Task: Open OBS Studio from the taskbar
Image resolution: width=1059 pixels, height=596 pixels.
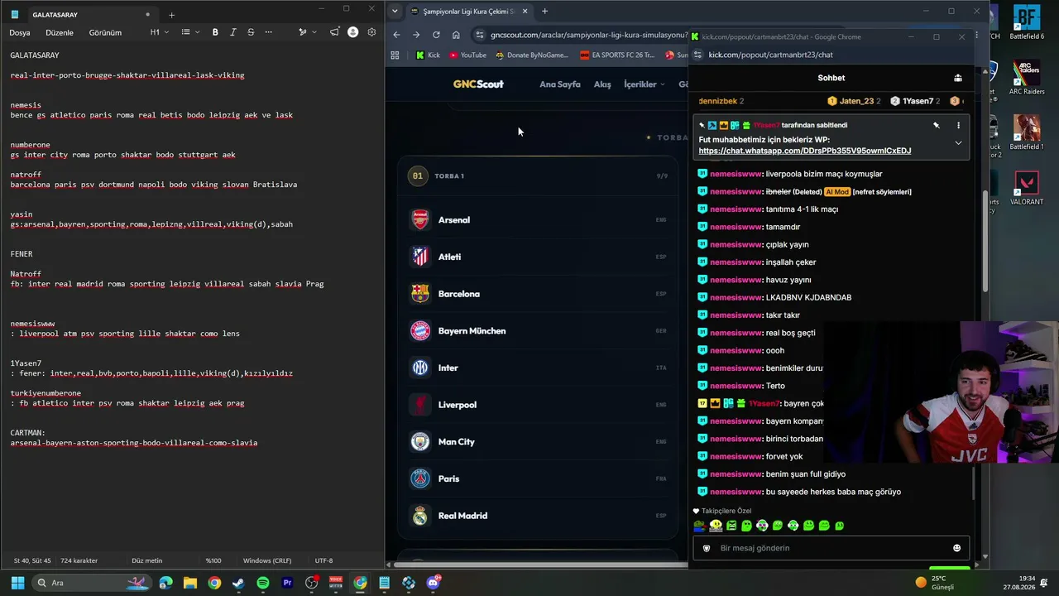Action: point(312,583)
